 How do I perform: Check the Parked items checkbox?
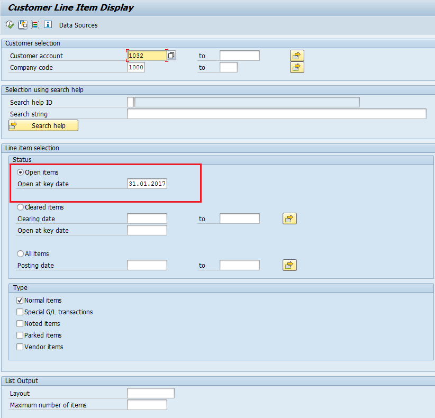click(x=20, y=335)
